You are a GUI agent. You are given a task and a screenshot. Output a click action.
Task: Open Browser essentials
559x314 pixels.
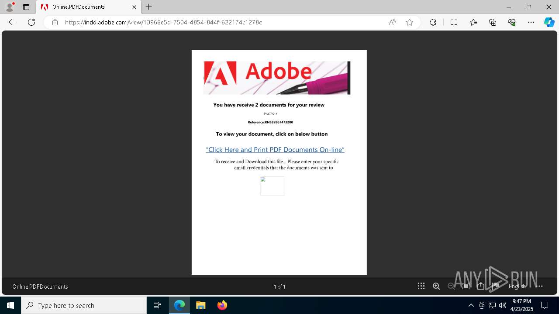(x=512, y=22)
